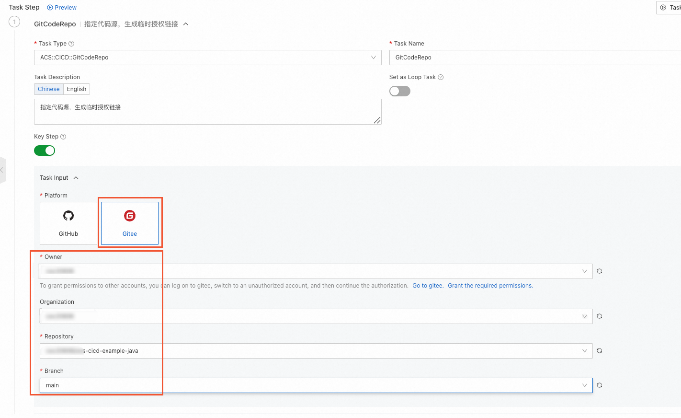The image size is (681, 418).
Task: Refresh the Branch list
Action: click(x=600, y=385)
